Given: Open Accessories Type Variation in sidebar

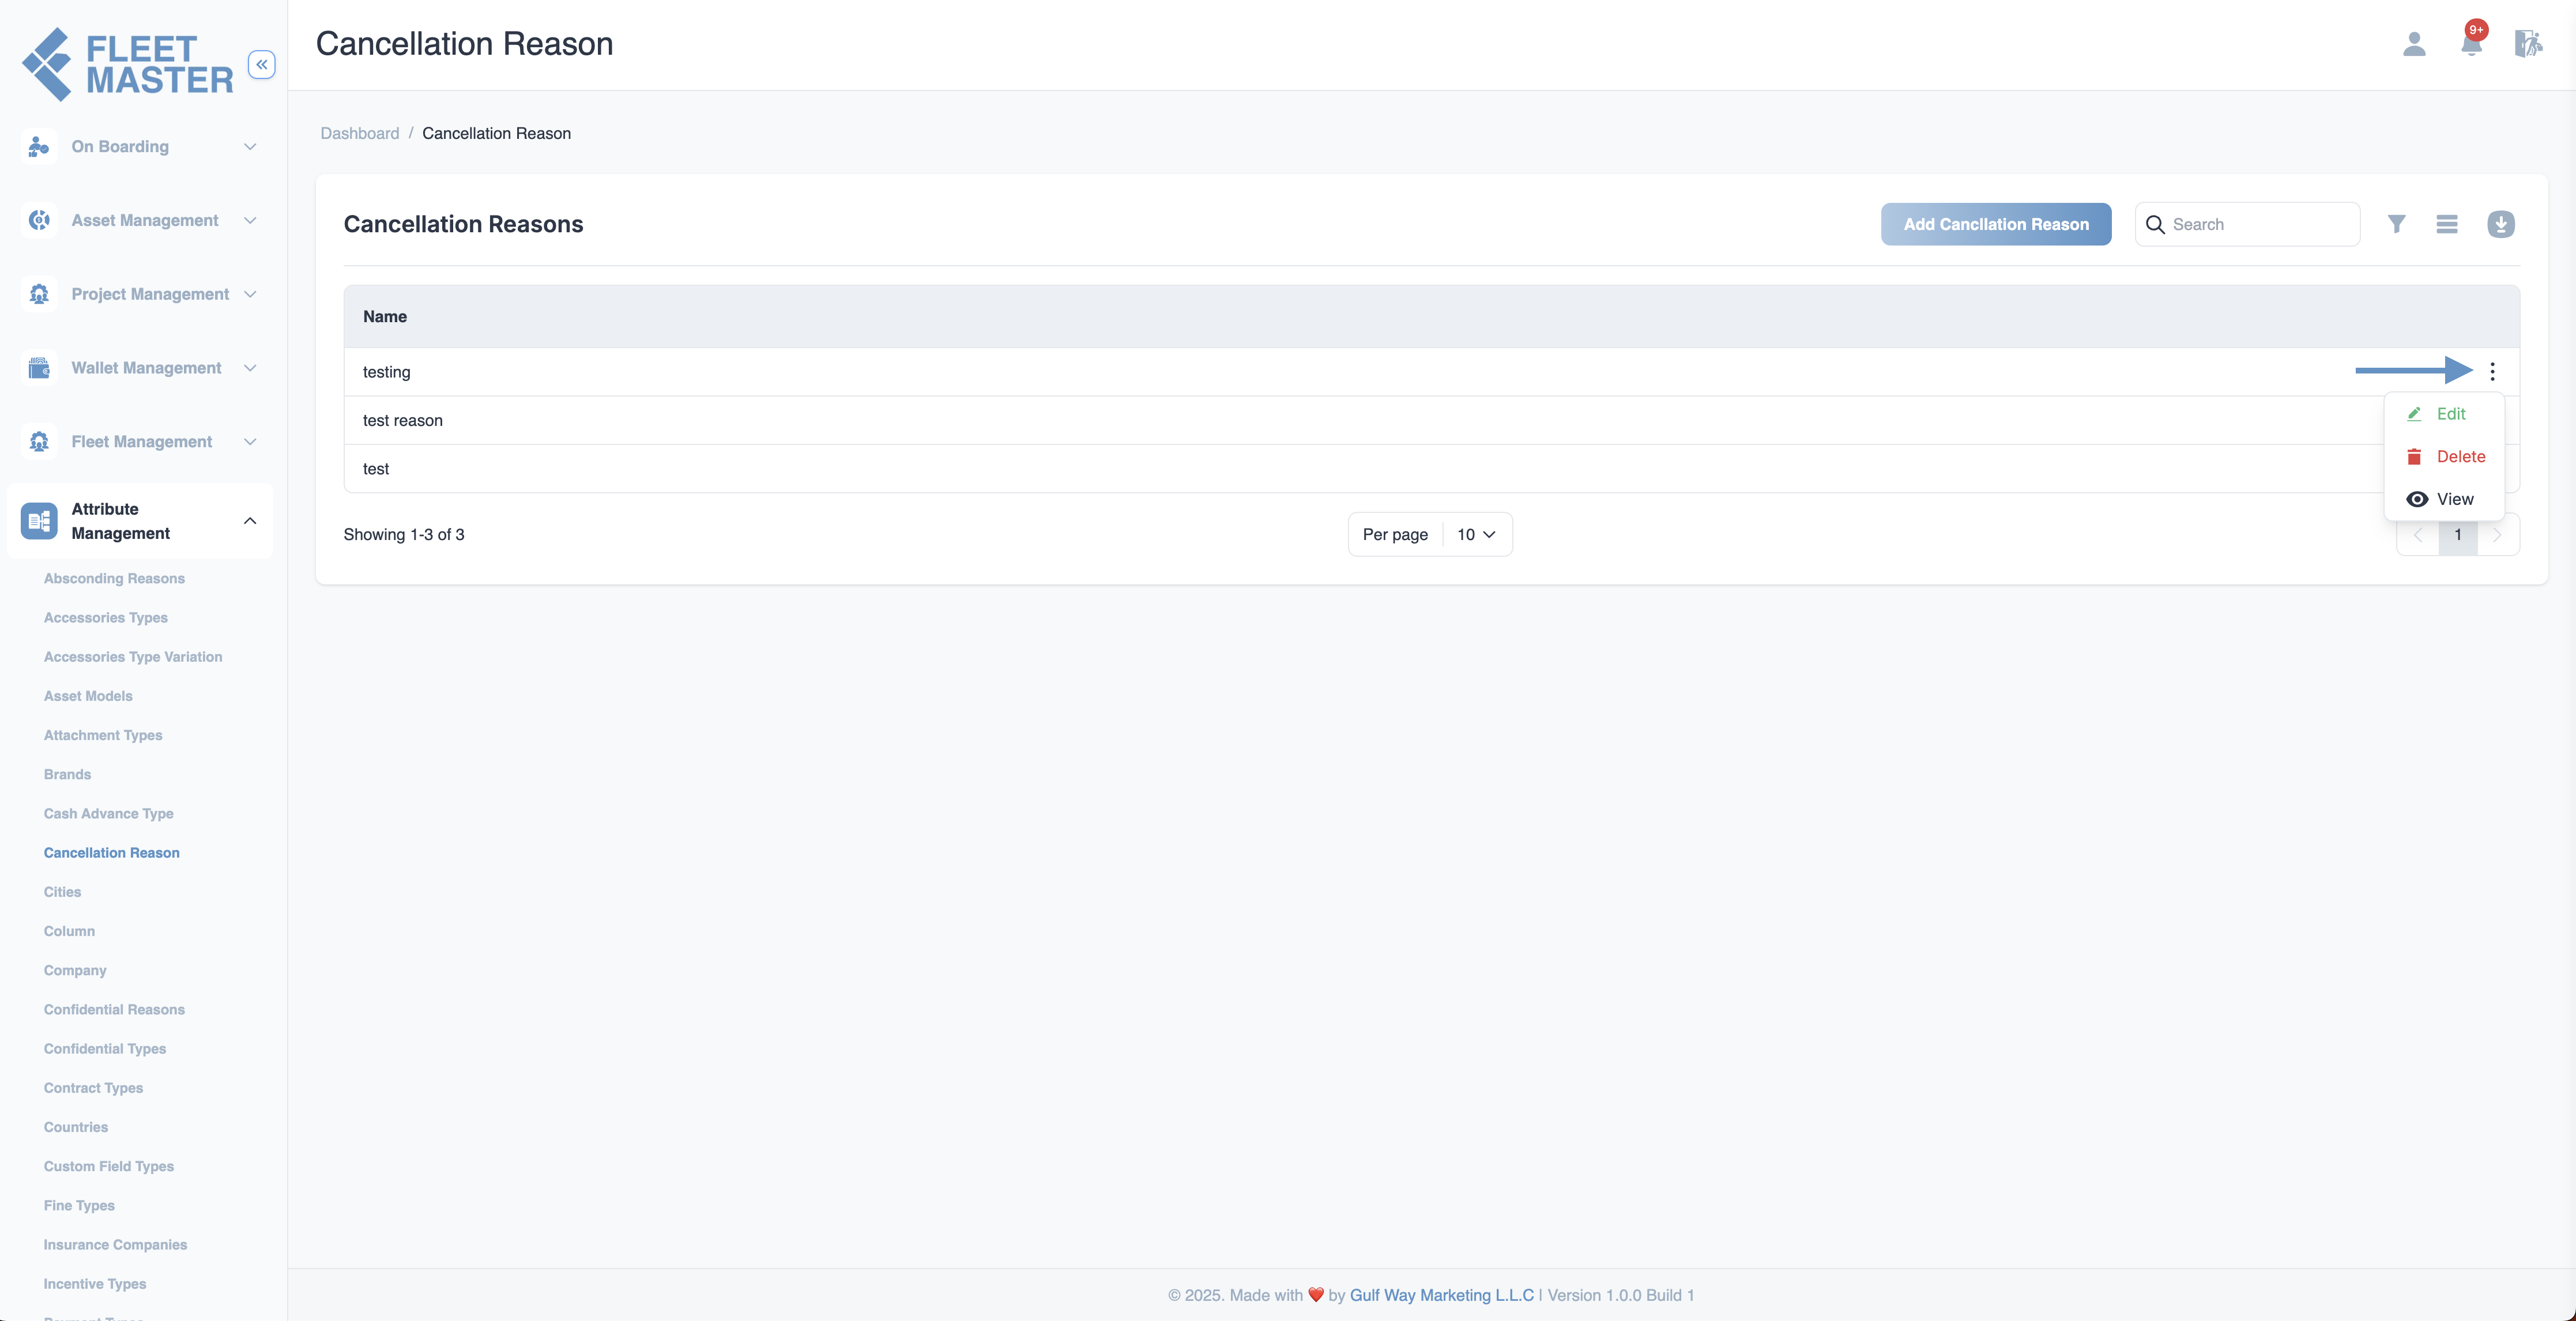Looking at the screenshot, I should [x=133, y=657].
